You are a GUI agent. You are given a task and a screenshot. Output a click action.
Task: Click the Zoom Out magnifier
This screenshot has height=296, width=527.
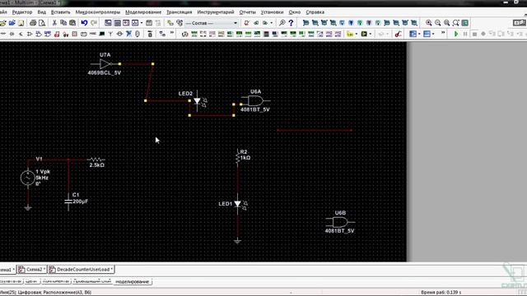click(x=437, y=23)
